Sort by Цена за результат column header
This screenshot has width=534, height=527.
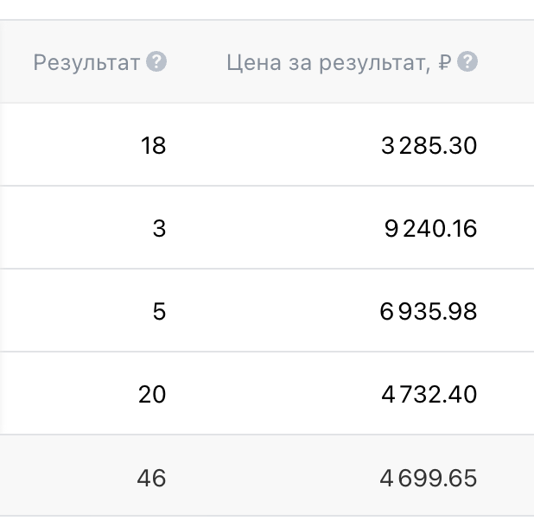pos(328,62)
